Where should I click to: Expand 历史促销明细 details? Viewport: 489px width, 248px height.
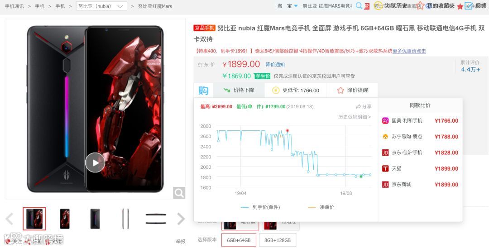355,117
